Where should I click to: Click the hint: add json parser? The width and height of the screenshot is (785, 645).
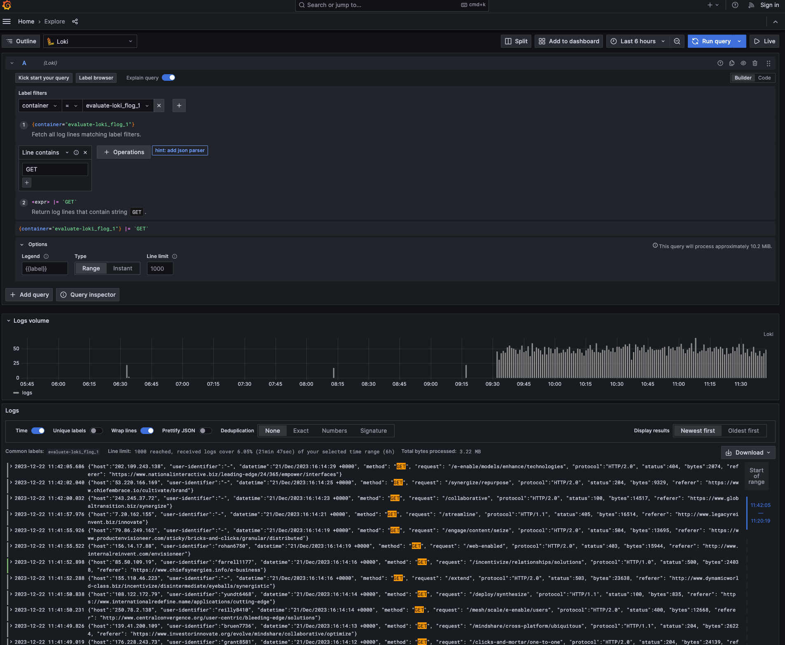pos(180,150)
